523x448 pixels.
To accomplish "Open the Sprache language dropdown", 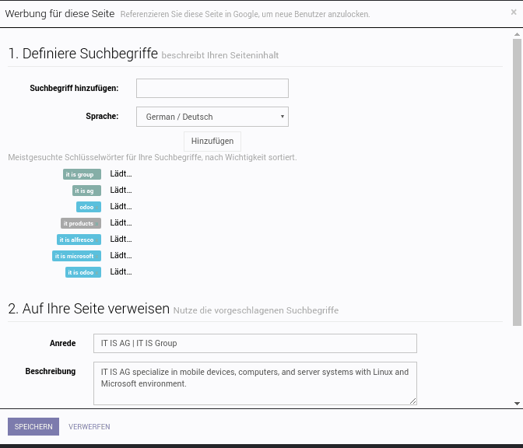I will coord(212,117).
